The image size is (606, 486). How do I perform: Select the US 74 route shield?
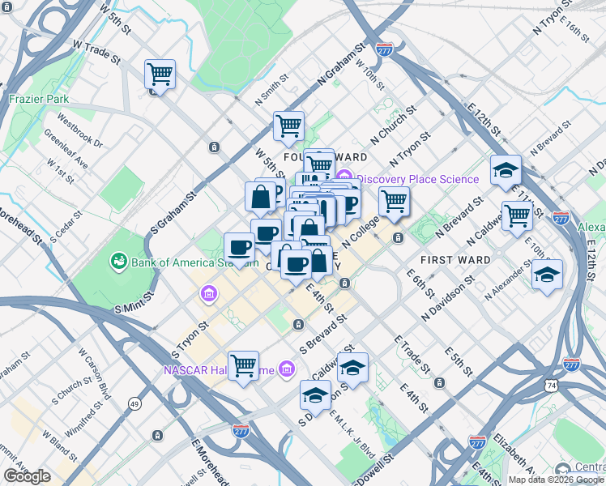tap(552, 386)
